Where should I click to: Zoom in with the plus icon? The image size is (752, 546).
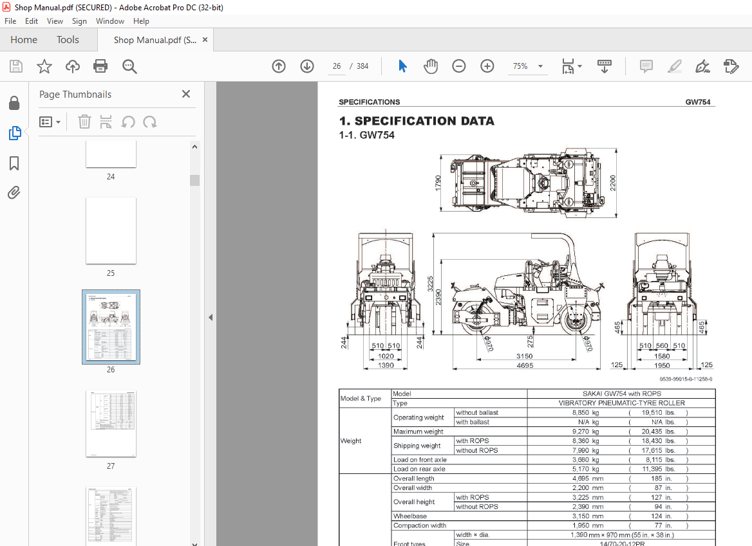pos(487,66)
